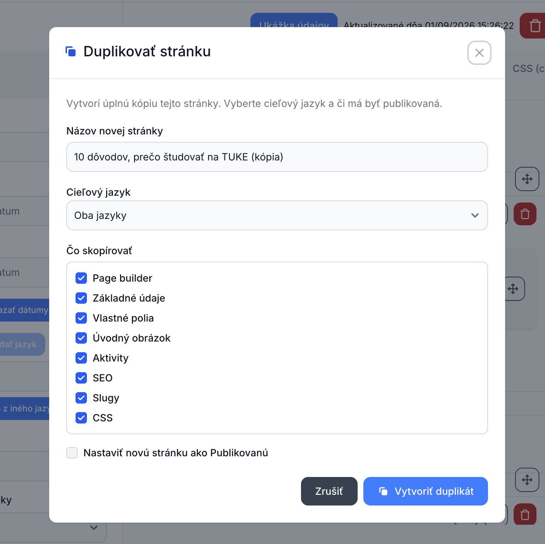Close the Duplikovať stránku dialog
Screen dimensions: 545x544
point(479,53)
